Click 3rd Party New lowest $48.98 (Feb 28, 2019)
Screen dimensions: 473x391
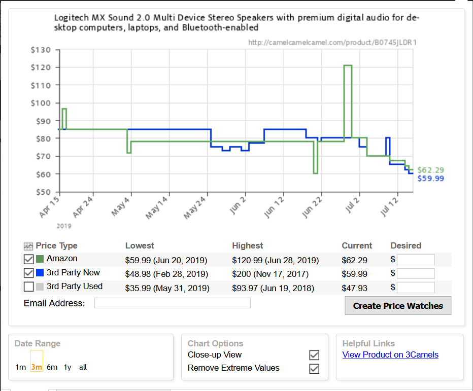click(x=166, y=274)
